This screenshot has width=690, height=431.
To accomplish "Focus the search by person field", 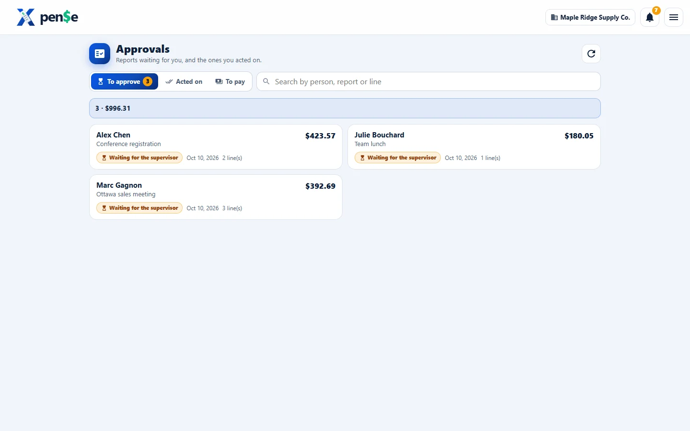I will point(428,81).
